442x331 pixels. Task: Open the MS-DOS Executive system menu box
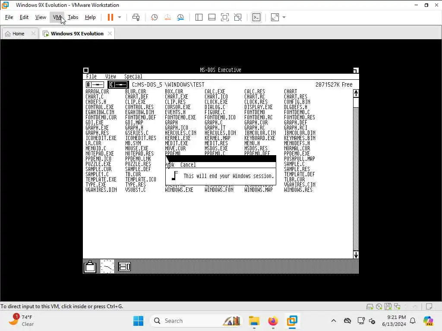tap(86, 70)
